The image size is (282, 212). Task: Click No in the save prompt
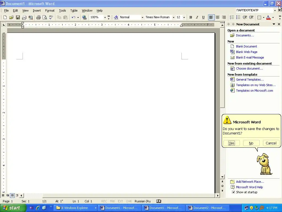[x=251, y=143]
